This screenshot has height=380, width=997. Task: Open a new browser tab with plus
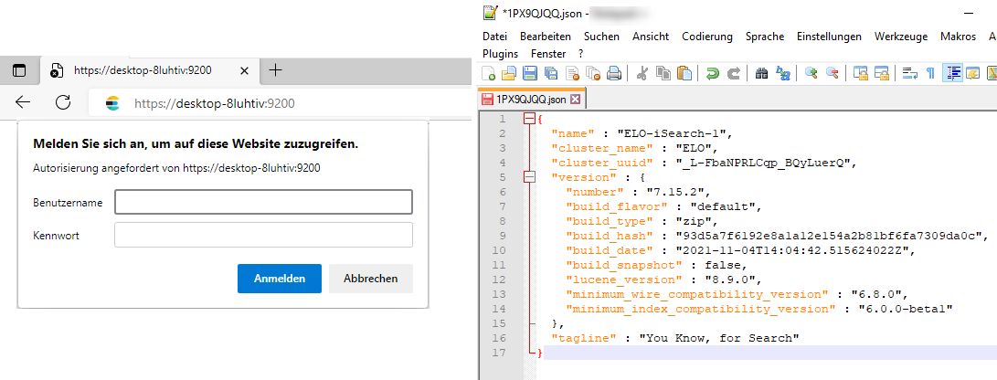pos(275,70)
